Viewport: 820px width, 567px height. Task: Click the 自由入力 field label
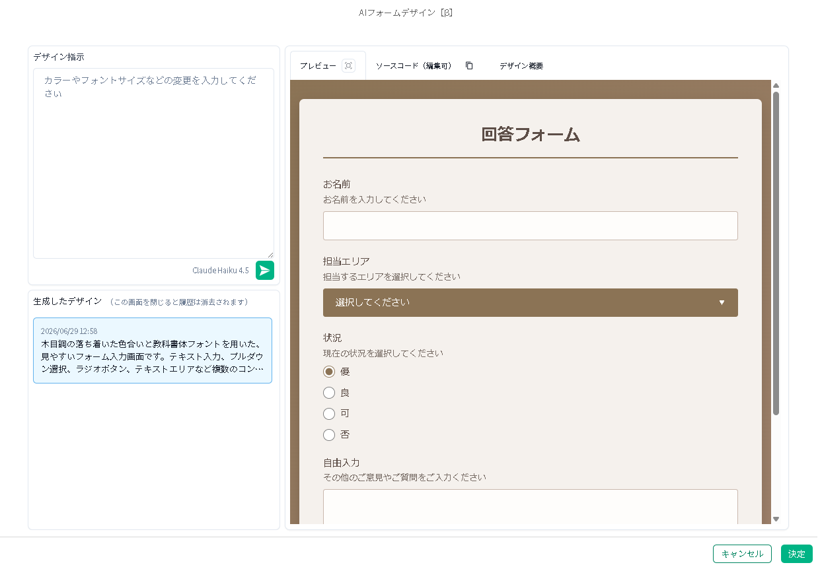click(342, 463)
